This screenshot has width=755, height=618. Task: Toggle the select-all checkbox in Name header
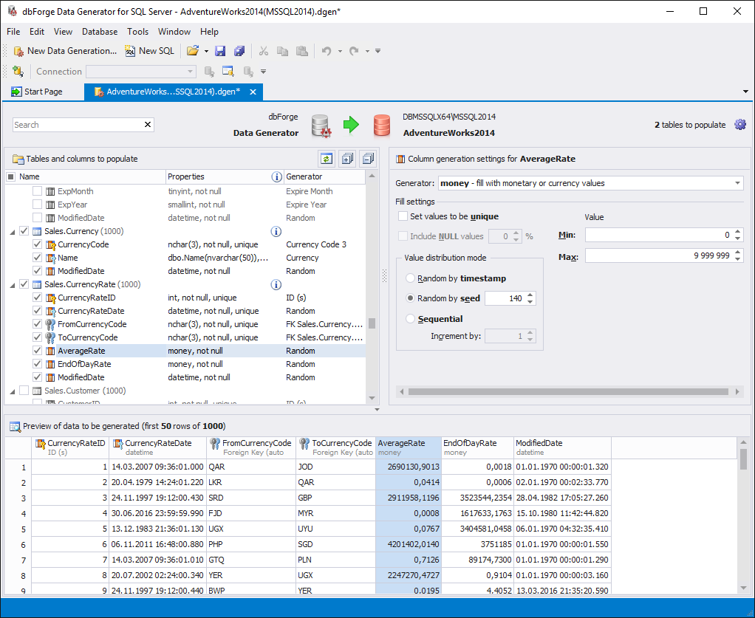(x=10, y=176)
